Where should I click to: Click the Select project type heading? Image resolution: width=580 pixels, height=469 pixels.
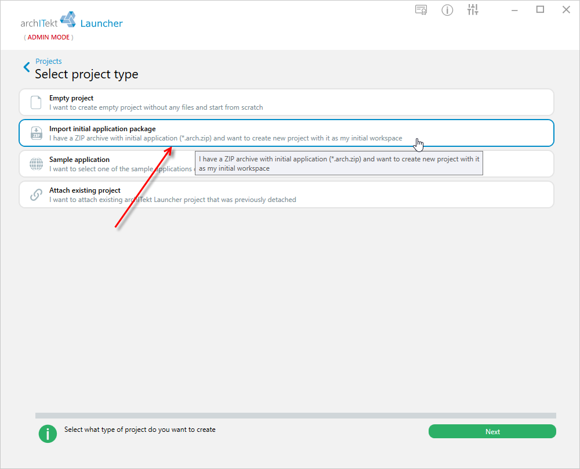pos(86,74)
